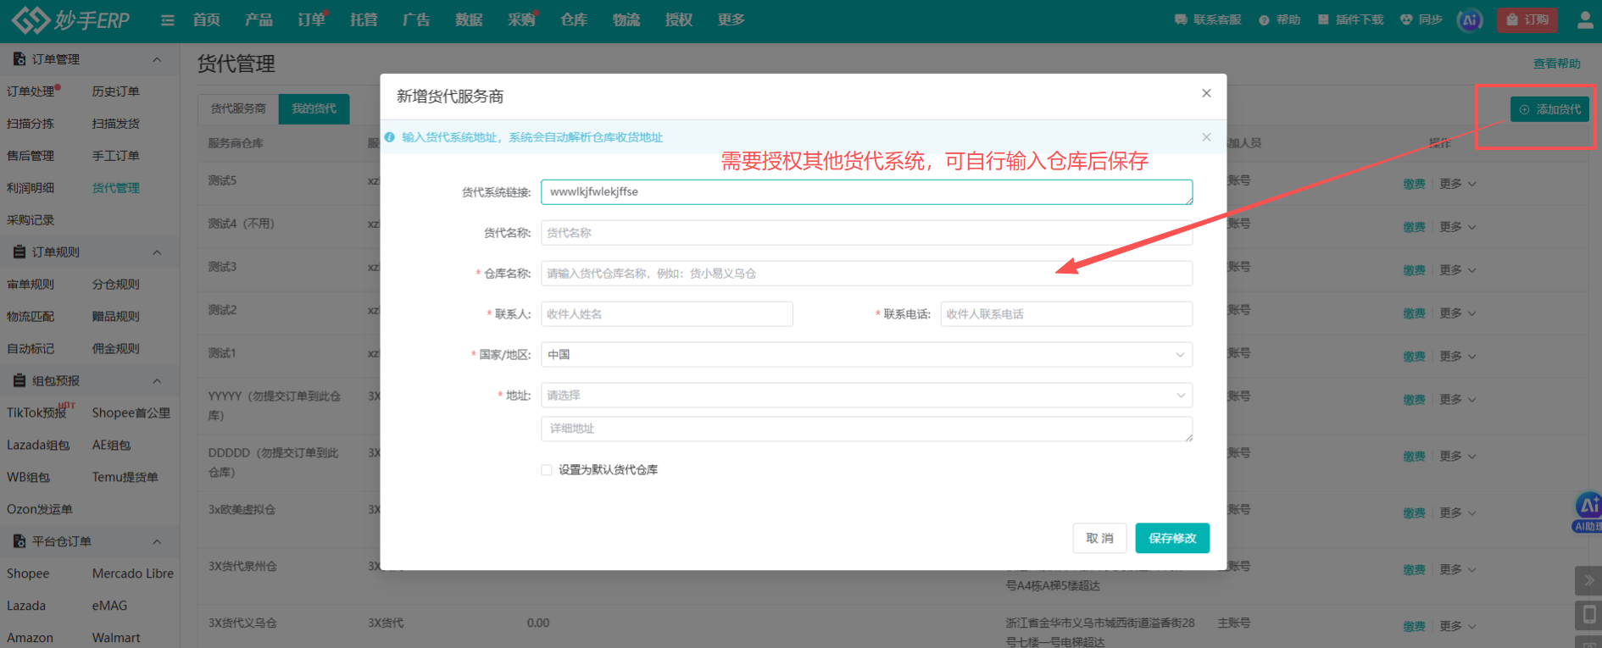Viewport: 1602px width, 648px height.
Task: Open 货代管理 in sidebar
Action: point(116,188)
